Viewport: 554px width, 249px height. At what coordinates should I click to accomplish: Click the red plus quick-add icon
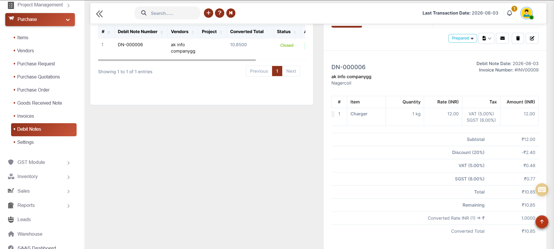click(208, 13)
